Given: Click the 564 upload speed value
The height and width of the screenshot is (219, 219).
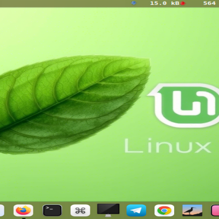Looking at the screenshot, I should (210, 3).
